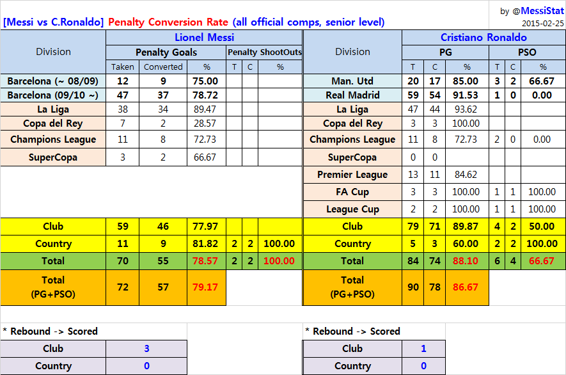Select the '60.00' Country percentage for Ronaldo
This screenshot has width=566, height=375.
click(467, 244)
